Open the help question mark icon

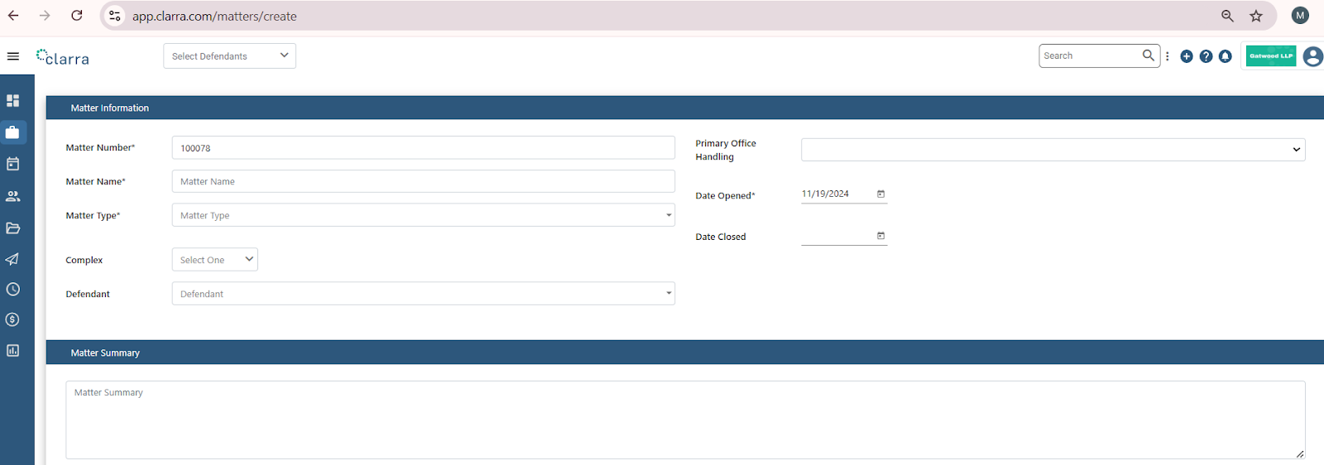click(1206, 56)
